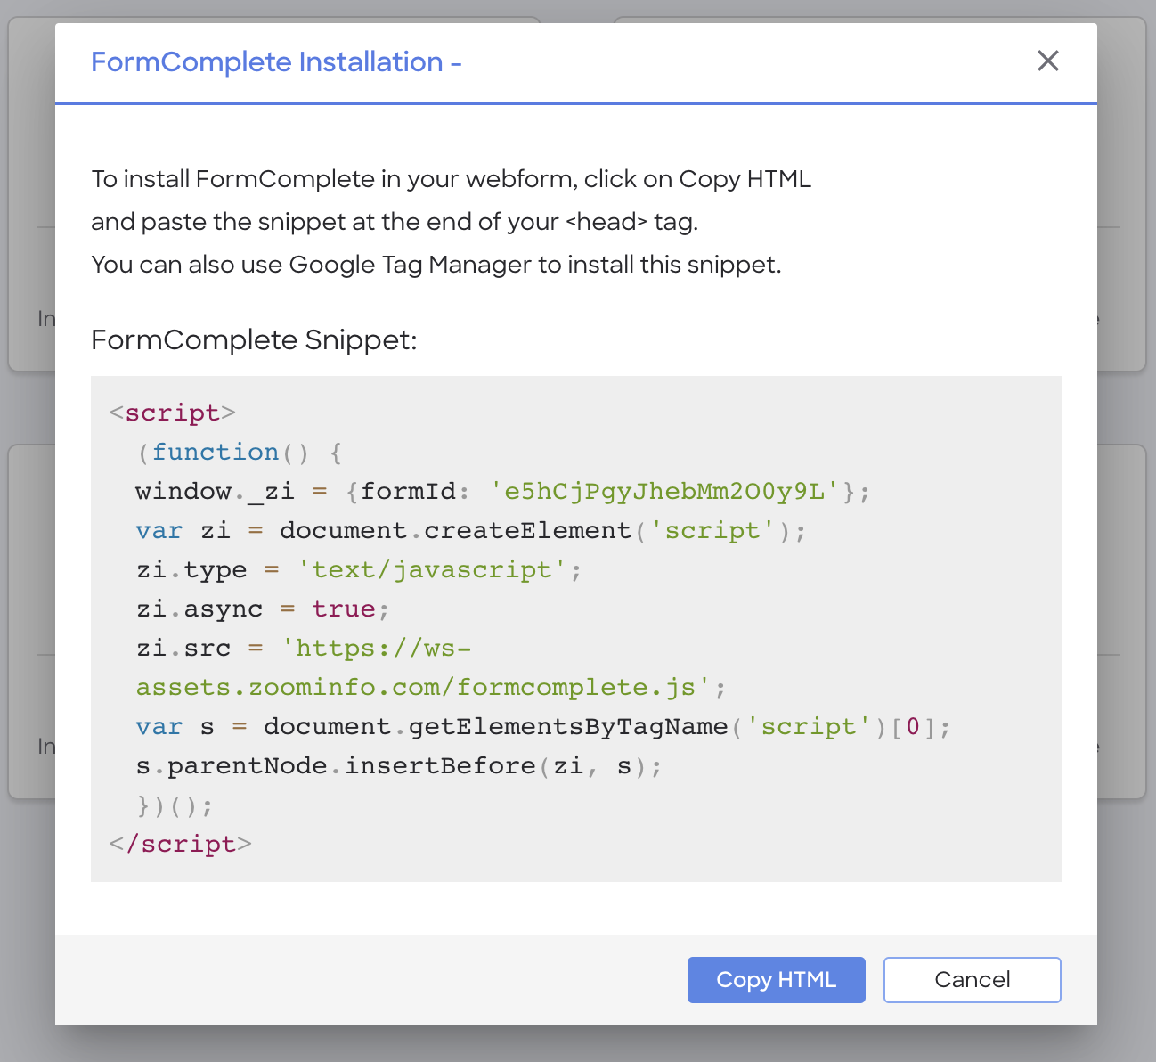Click the })(); closing line

175,805
